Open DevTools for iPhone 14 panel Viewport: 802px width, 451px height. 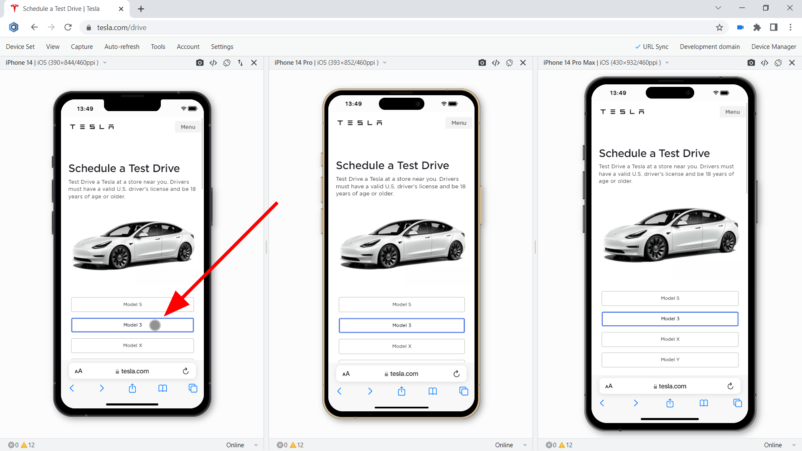click(x=213, y=63)
